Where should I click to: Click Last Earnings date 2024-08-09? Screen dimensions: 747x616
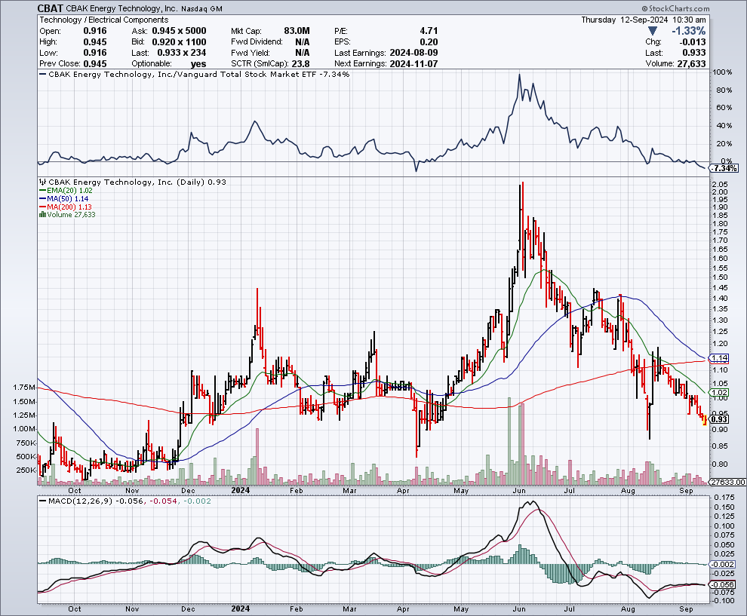[413, 53]
